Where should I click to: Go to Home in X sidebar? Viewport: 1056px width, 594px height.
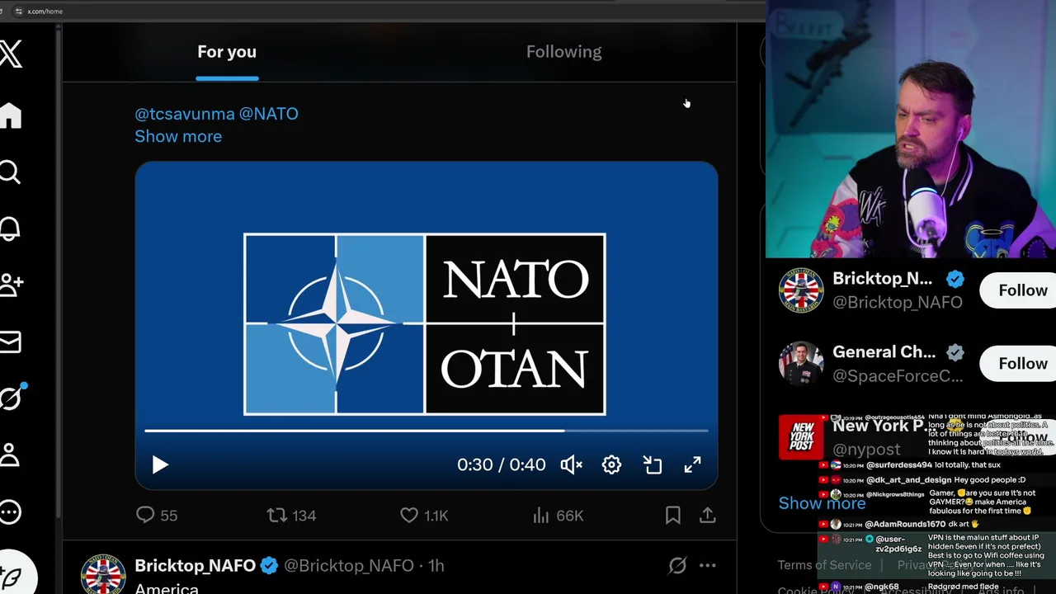tap(10, 115)
